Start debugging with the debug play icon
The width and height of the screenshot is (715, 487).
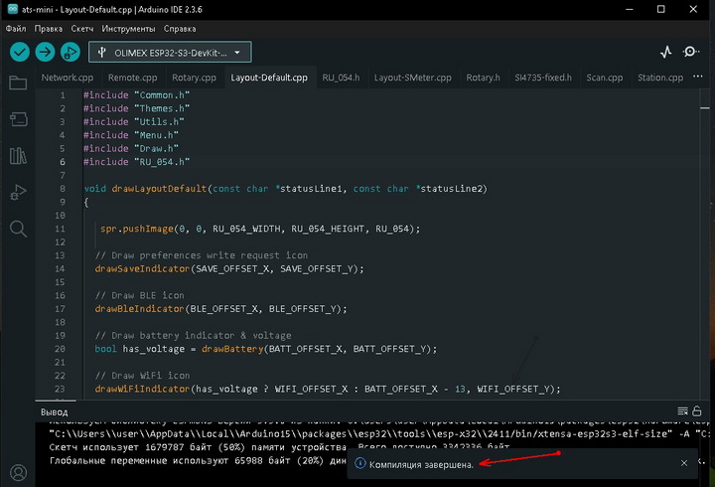[x=71, y=52]
